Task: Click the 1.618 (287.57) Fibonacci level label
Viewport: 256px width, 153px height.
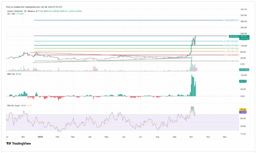Action: (x=231, y=20)
